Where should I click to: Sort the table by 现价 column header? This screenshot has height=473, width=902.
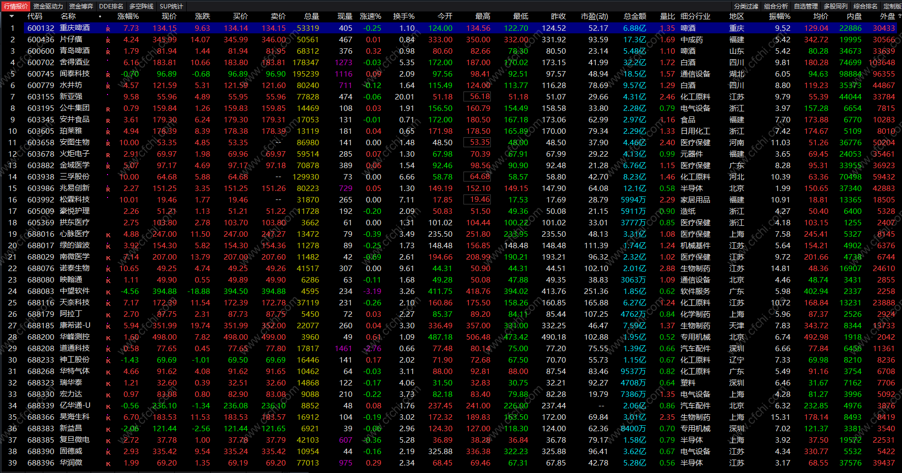point(169,16)
